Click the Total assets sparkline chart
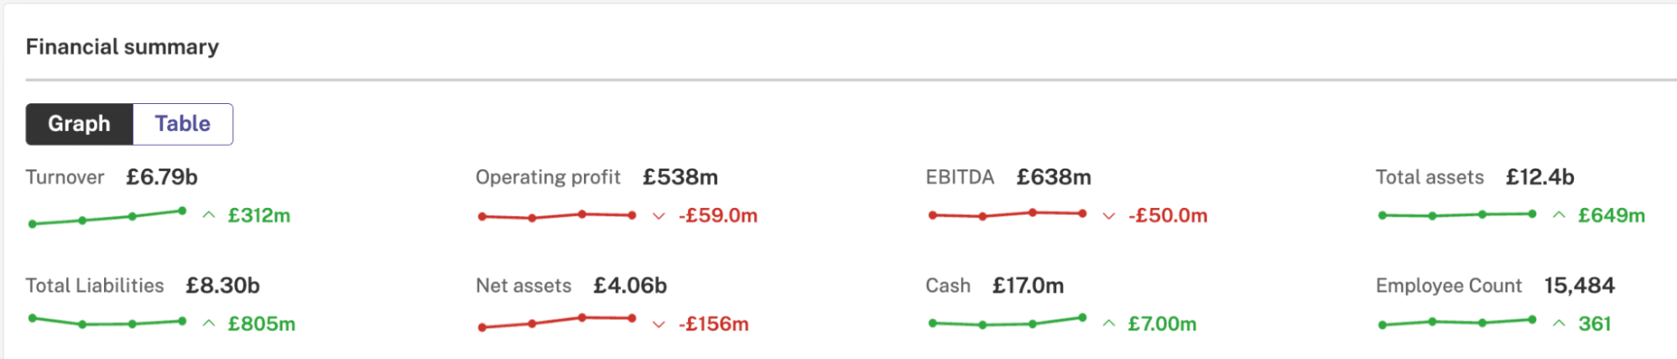The height and width of the screenshot is (359, 1677). tap(1457, 216)
